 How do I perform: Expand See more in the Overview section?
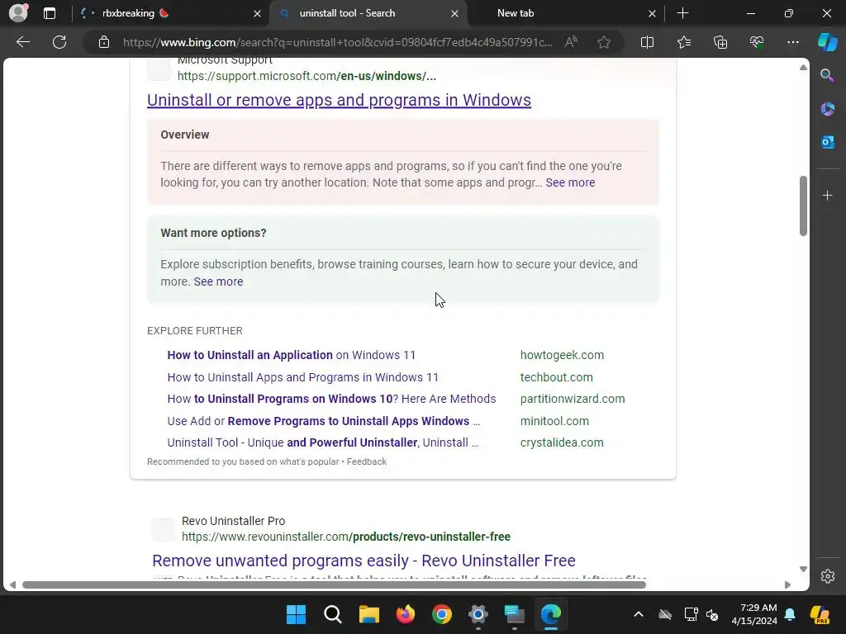(570, 182)
